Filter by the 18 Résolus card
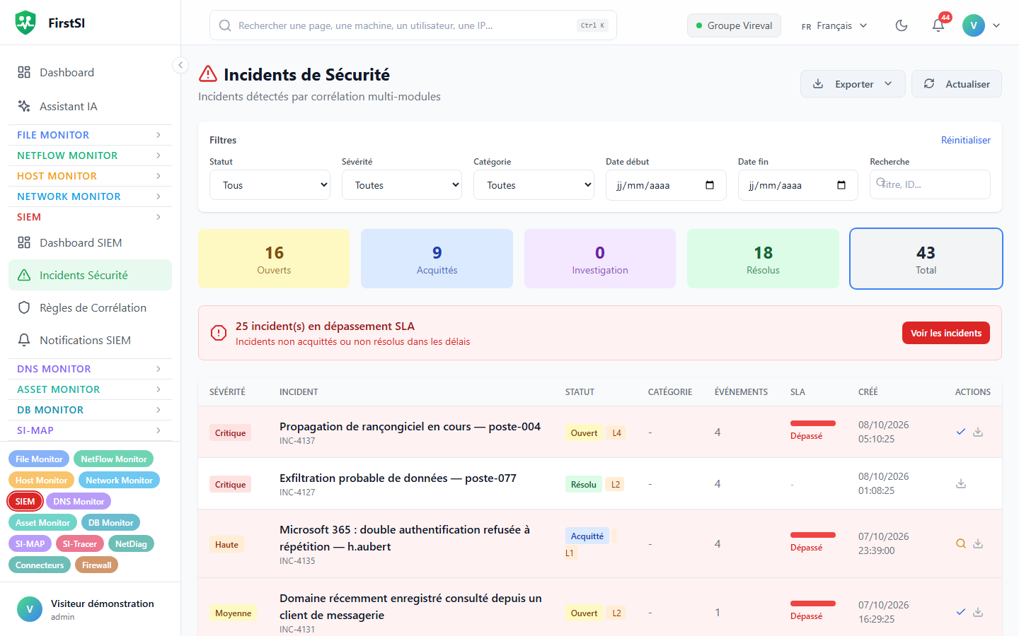 pyautogui.click(x=763, y=259)
